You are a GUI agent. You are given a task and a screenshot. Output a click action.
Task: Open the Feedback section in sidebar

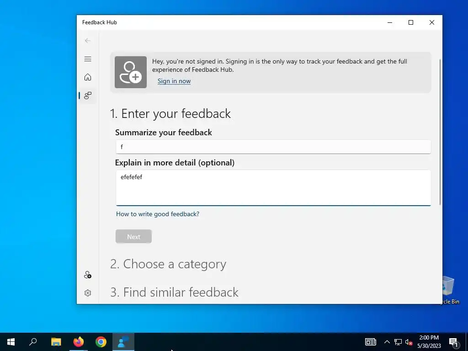tap(87, 96)
